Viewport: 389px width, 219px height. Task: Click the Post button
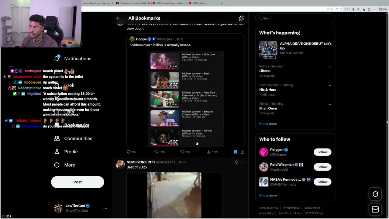(77, 182)
